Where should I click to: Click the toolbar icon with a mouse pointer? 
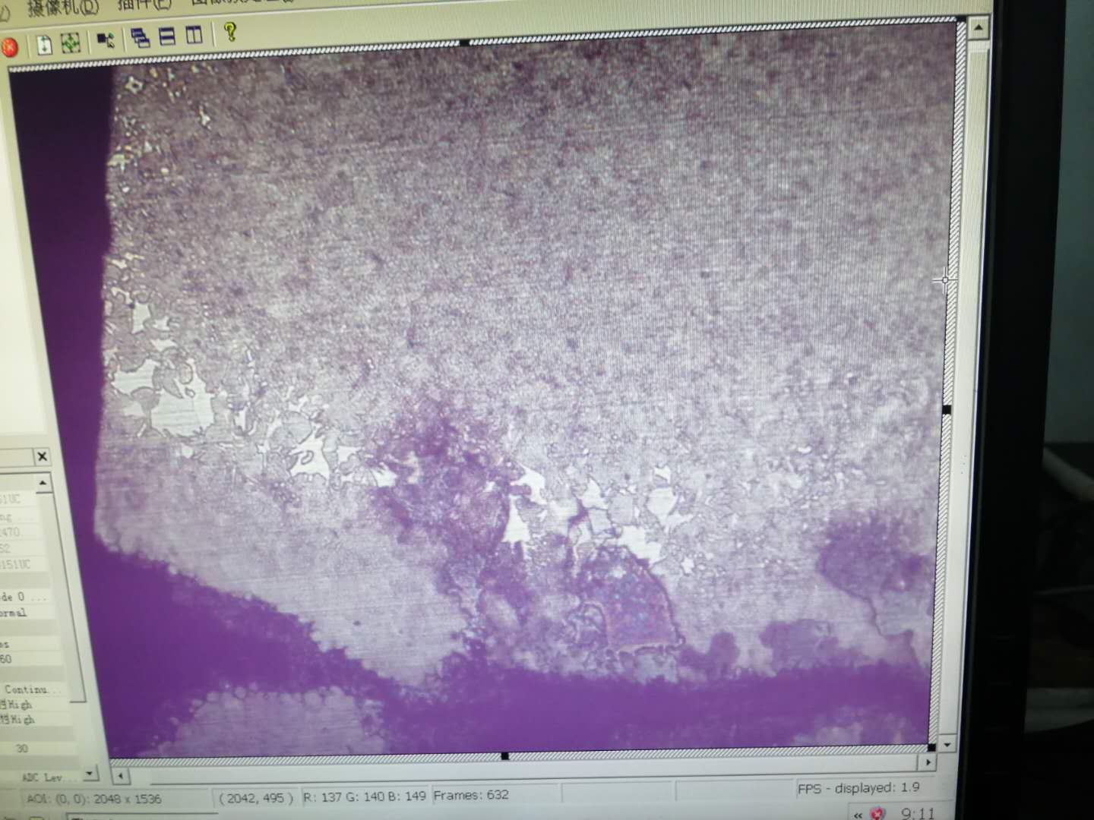pos(106,40)
